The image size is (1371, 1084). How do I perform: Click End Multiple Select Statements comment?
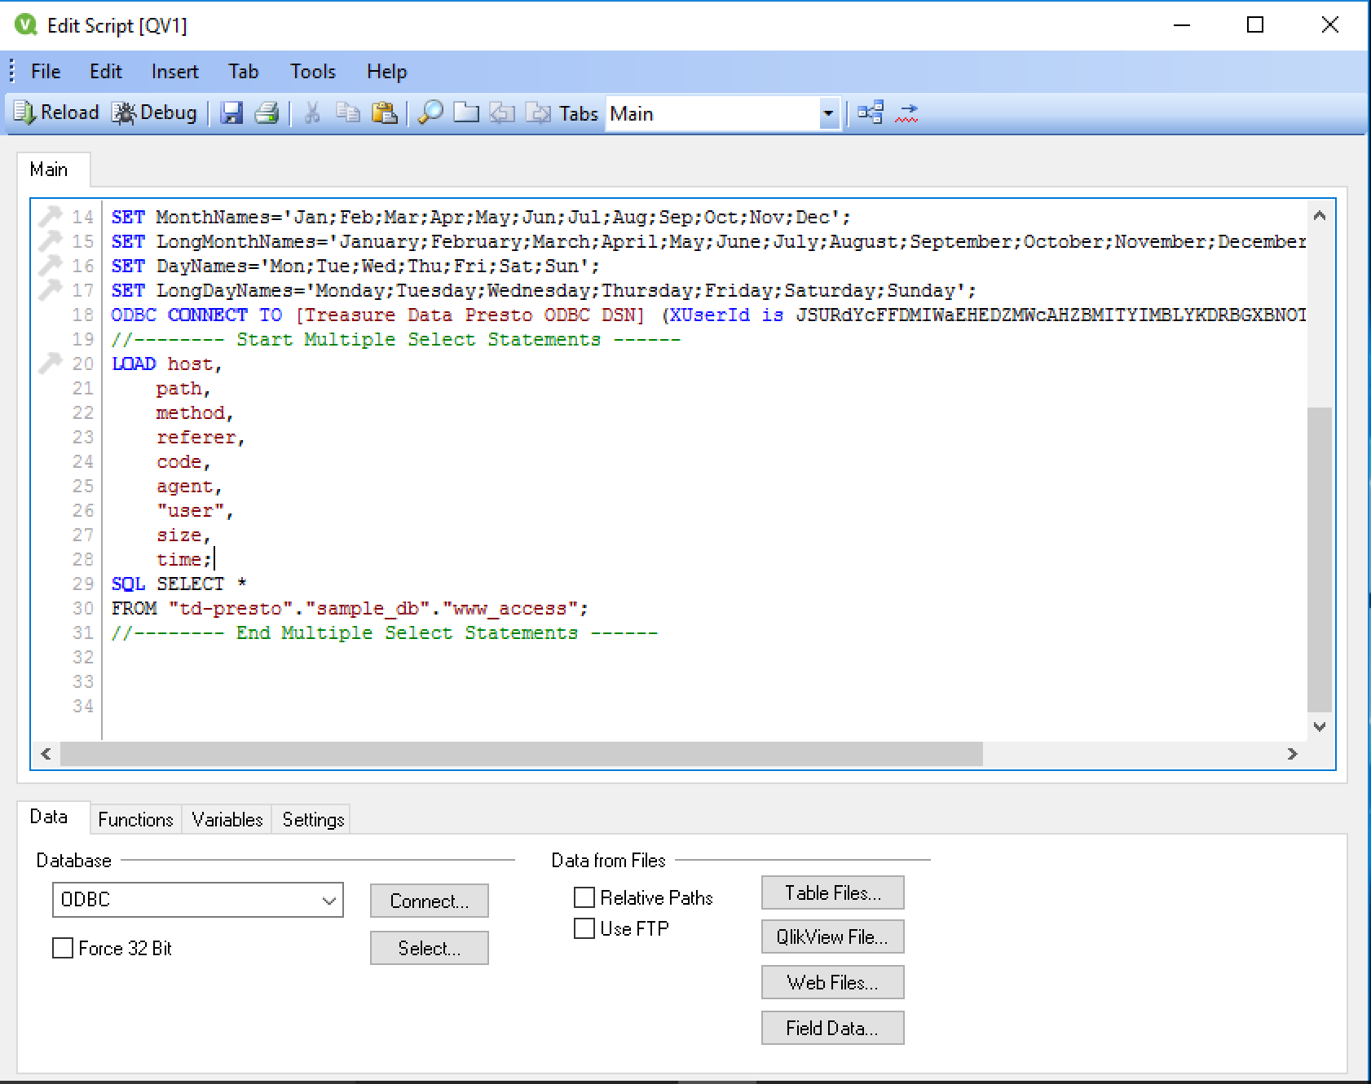click(x=385, y=632)
